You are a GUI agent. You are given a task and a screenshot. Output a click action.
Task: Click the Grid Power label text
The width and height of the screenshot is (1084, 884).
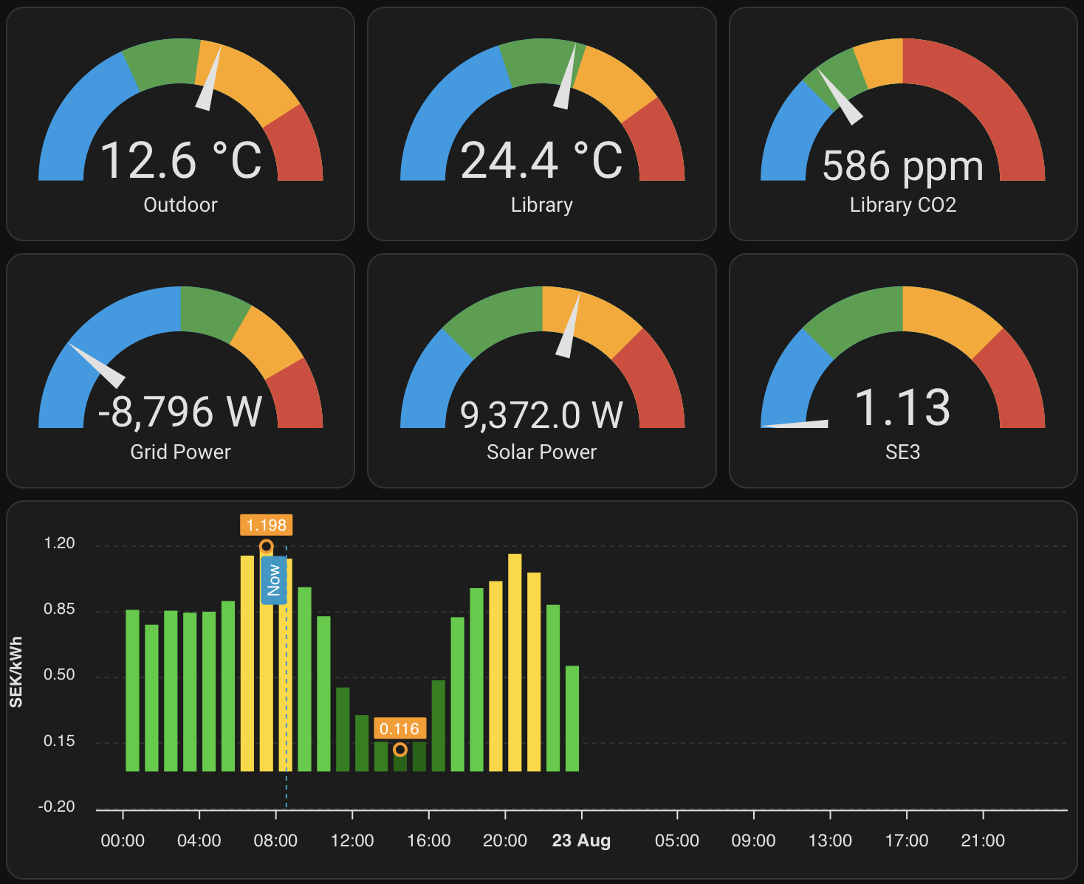point(180,452)
